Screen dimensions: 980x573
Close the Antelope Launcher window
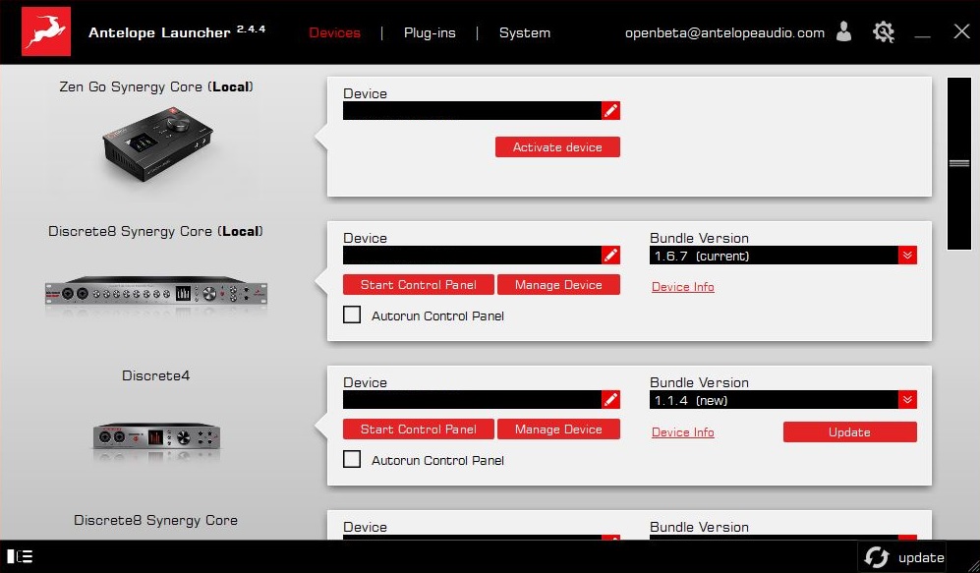(x=961, y=31)
